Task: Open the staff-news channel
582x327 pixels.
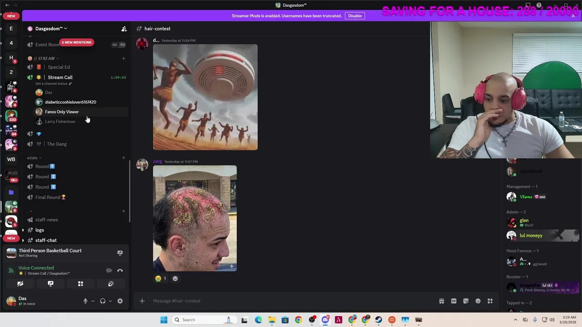Action: pos(76,220)
